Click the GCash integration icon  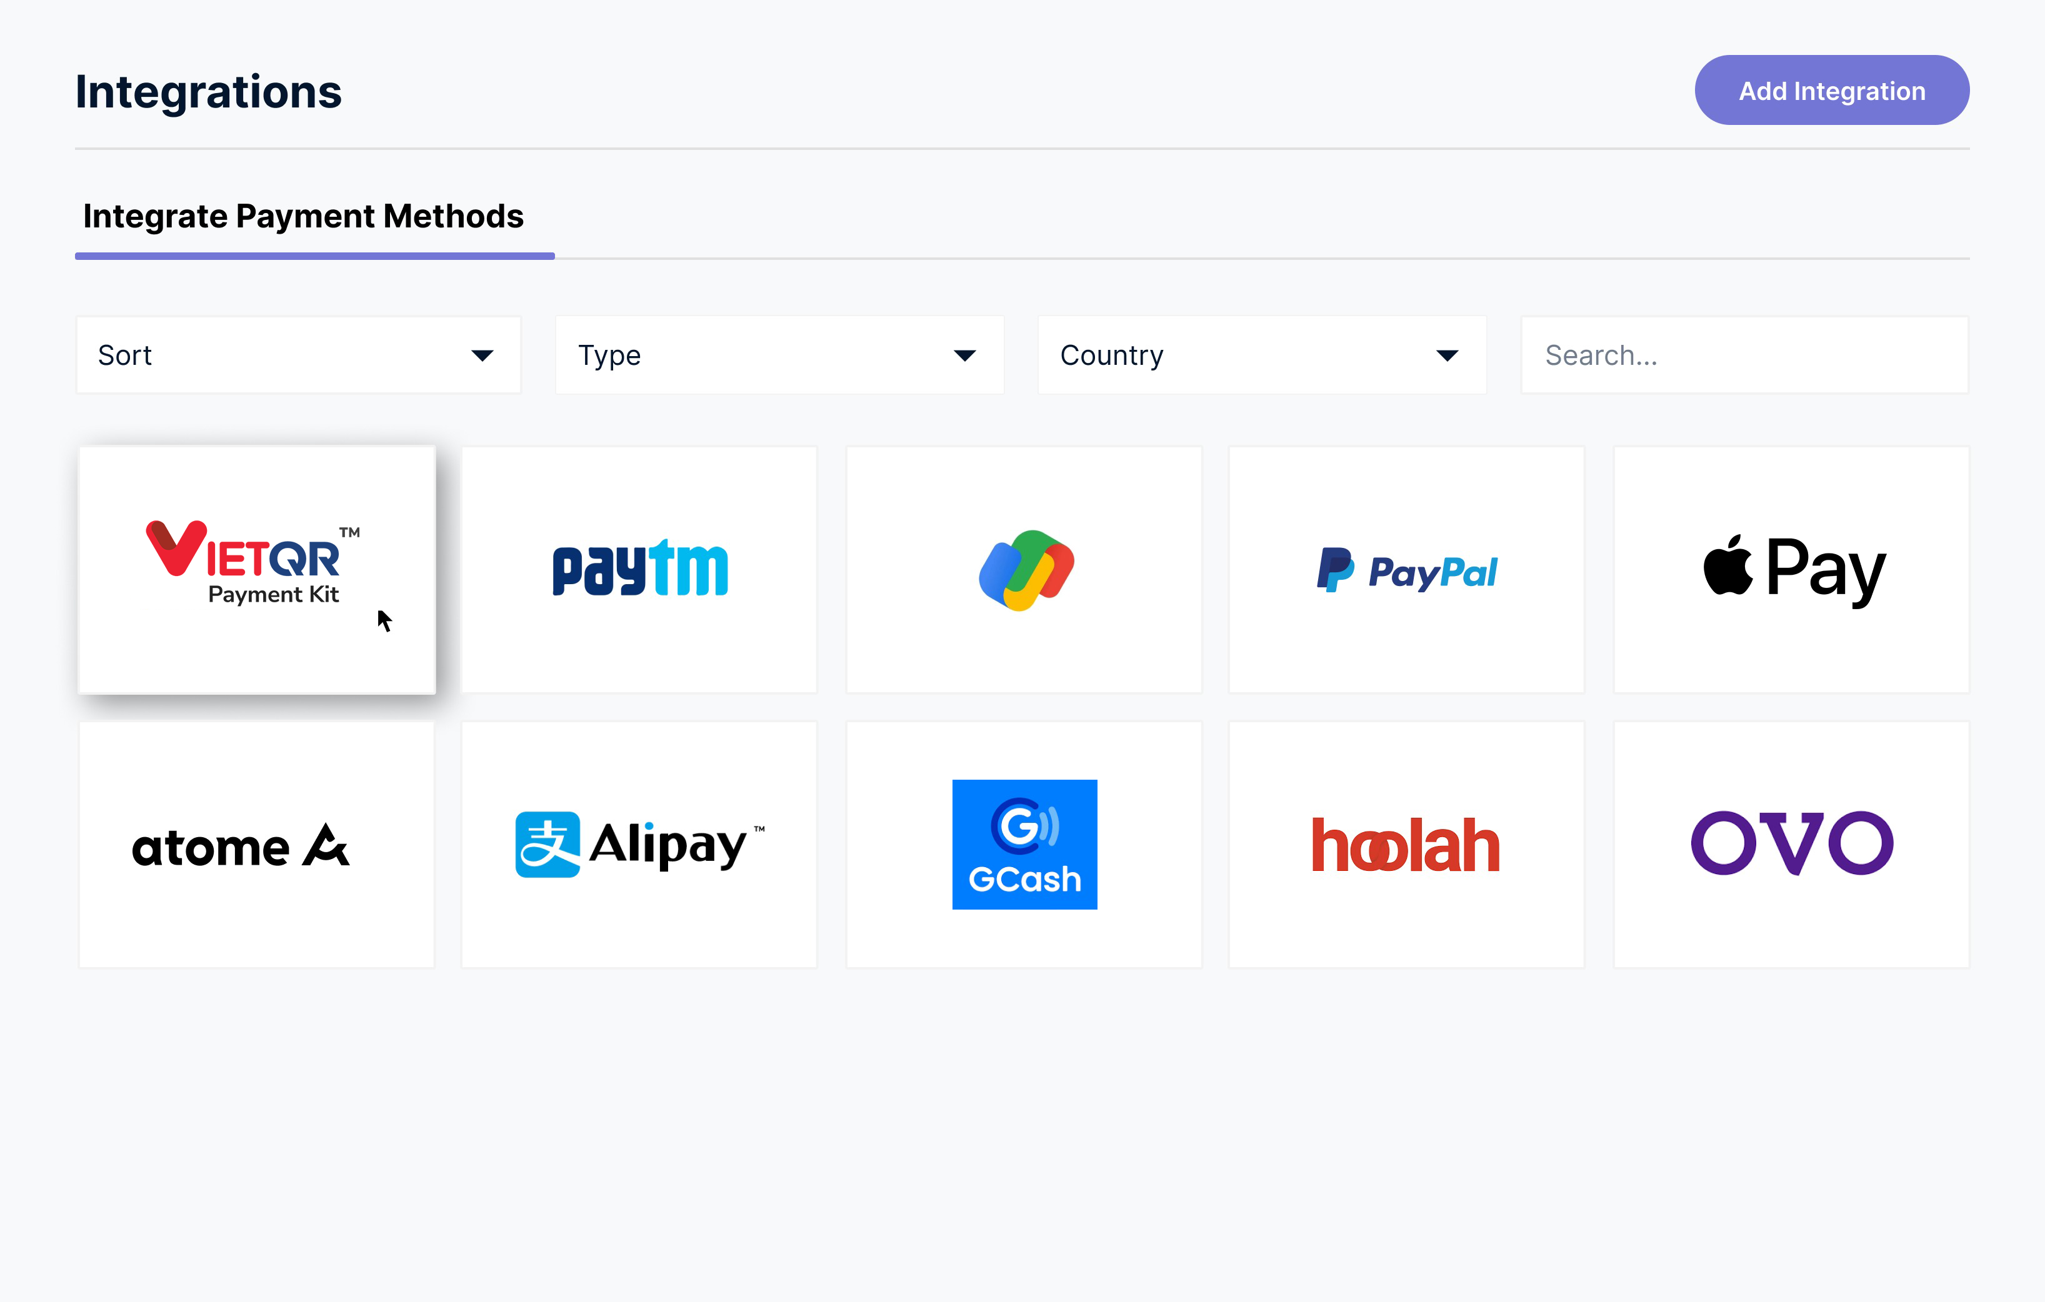pos(1024,845)
